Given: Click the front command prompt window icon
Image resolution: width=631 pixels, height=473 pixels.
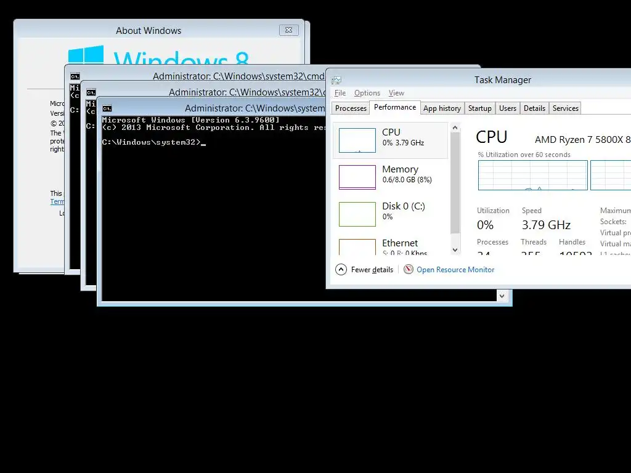Looking at the screenshot, I should coord(107,108).
